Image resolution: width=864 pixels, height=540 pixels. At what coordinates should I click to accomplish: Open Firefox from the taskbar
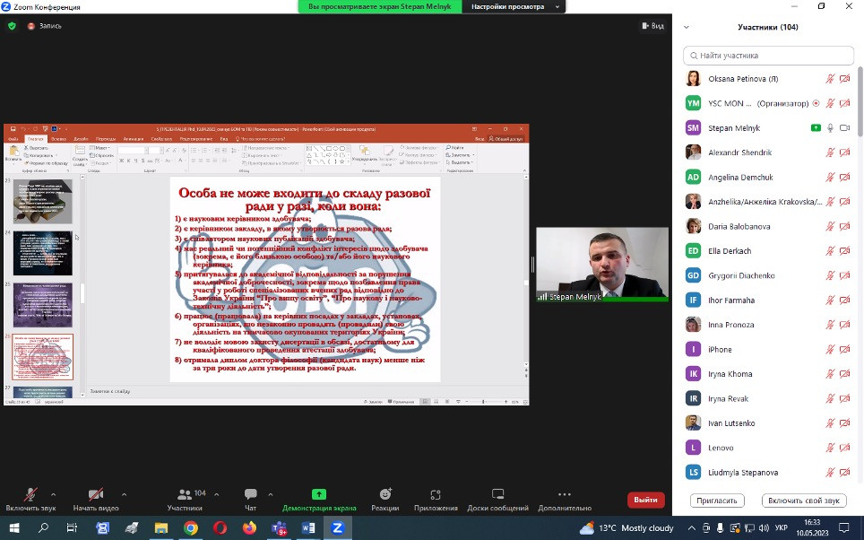[249, 528]
